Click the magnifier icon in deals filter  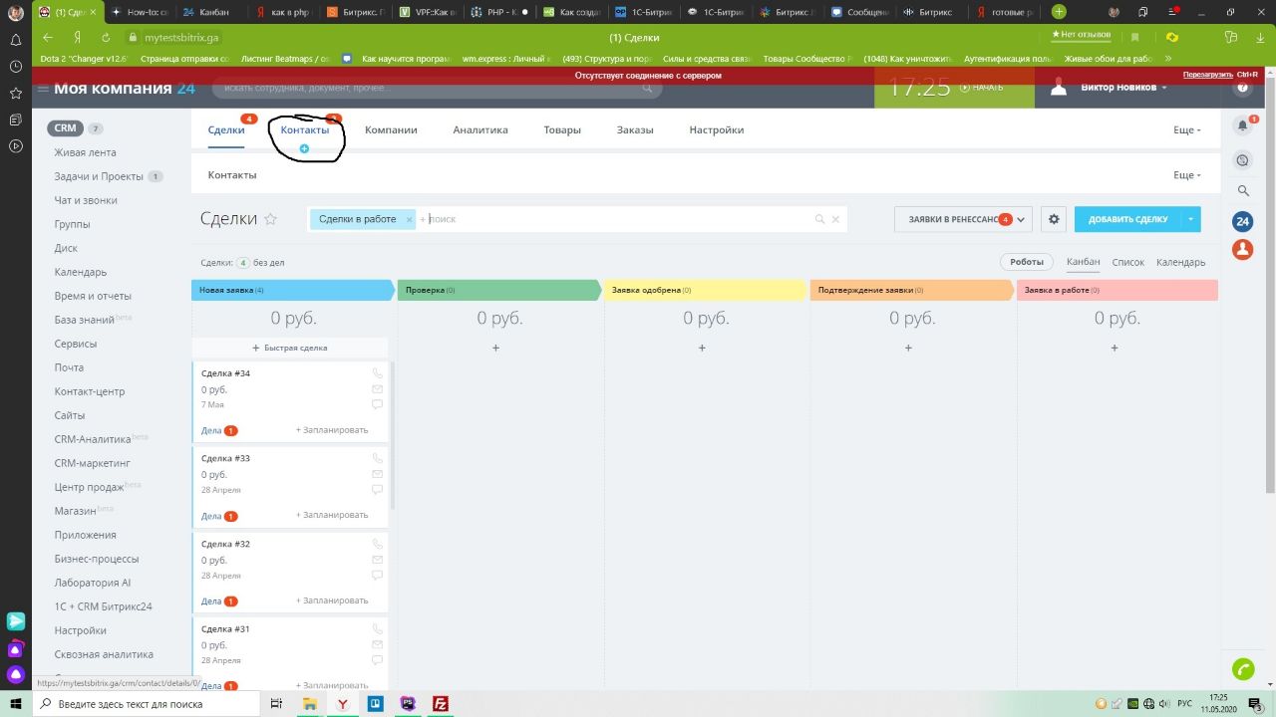tap(820, 219)
